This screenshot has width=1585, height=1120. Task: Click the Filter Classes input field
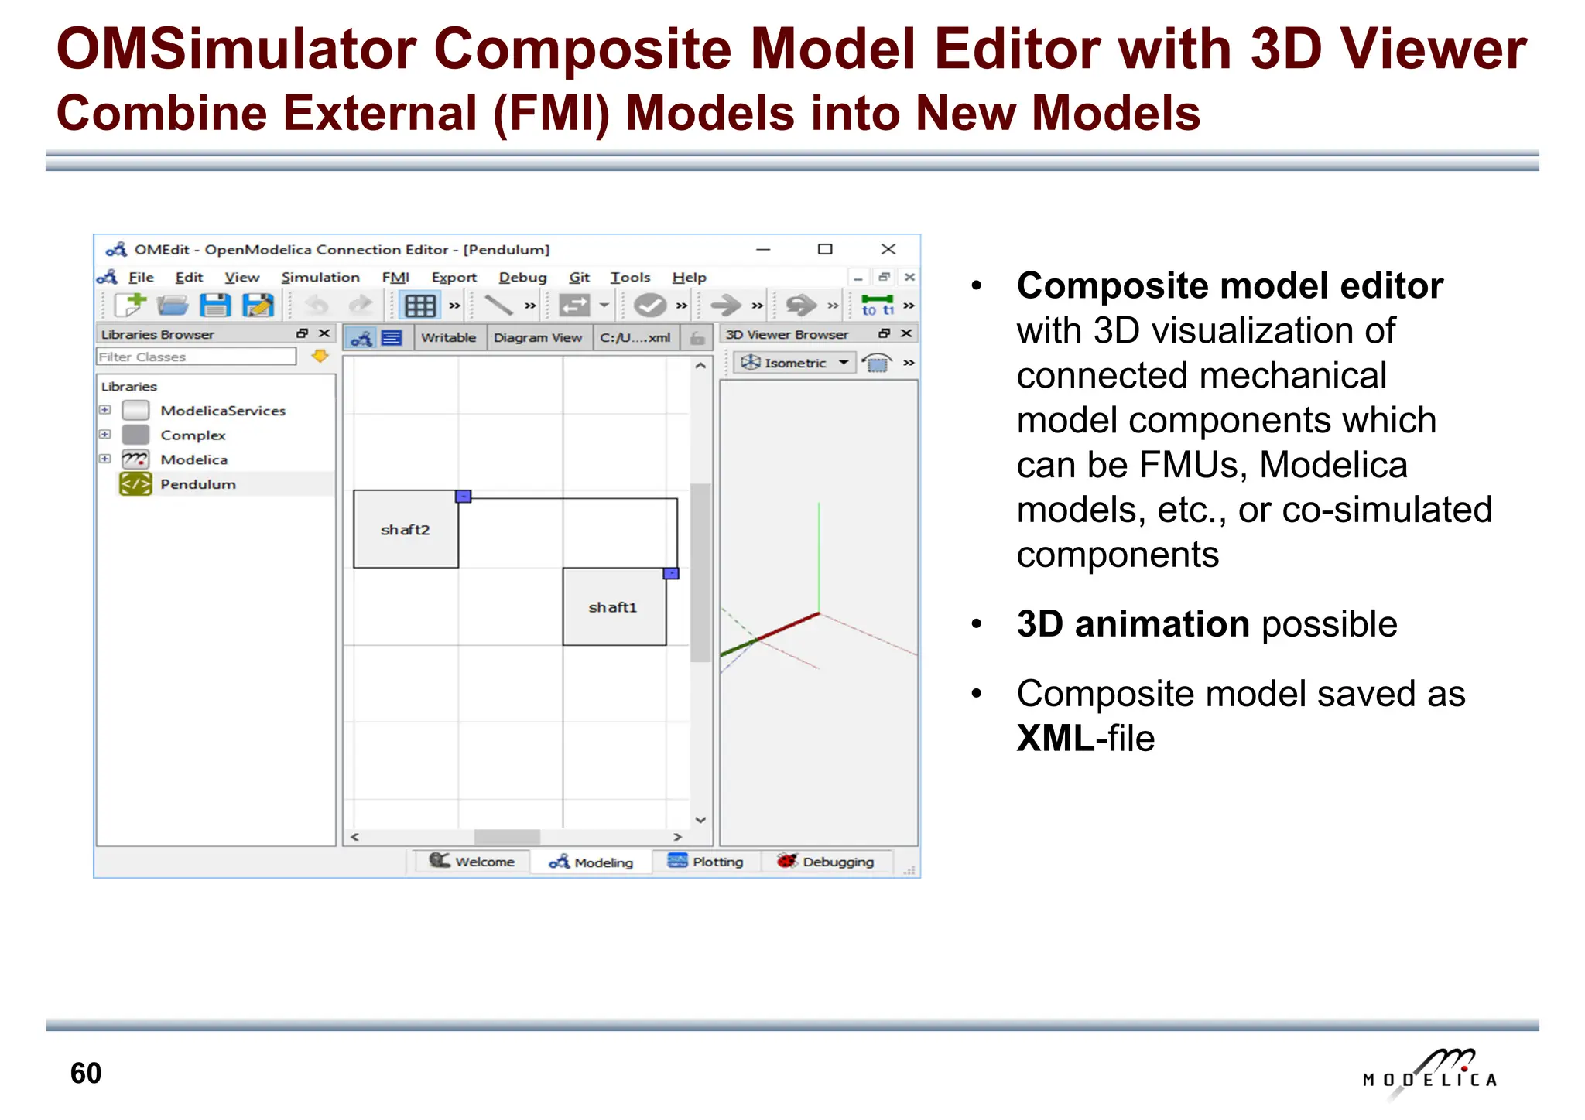[196, 357]
